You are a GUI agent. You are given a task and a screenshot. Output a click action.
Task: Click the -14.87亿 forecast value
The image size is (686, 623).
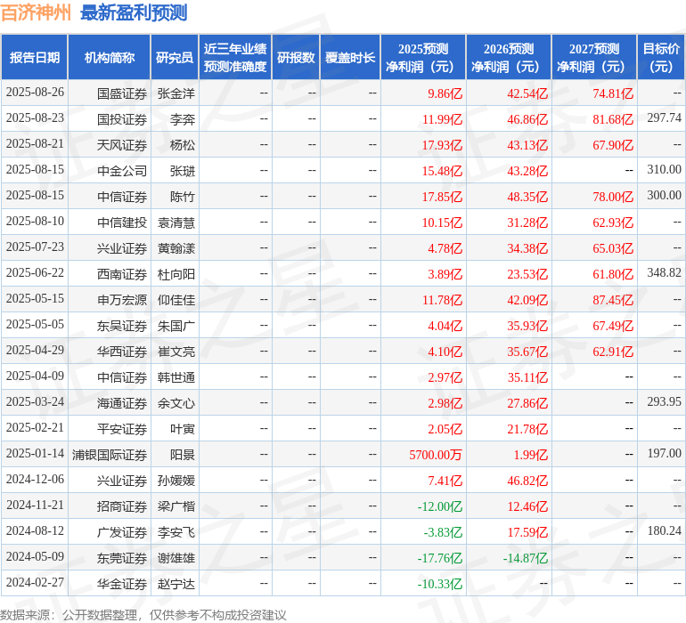coord(526,557)
